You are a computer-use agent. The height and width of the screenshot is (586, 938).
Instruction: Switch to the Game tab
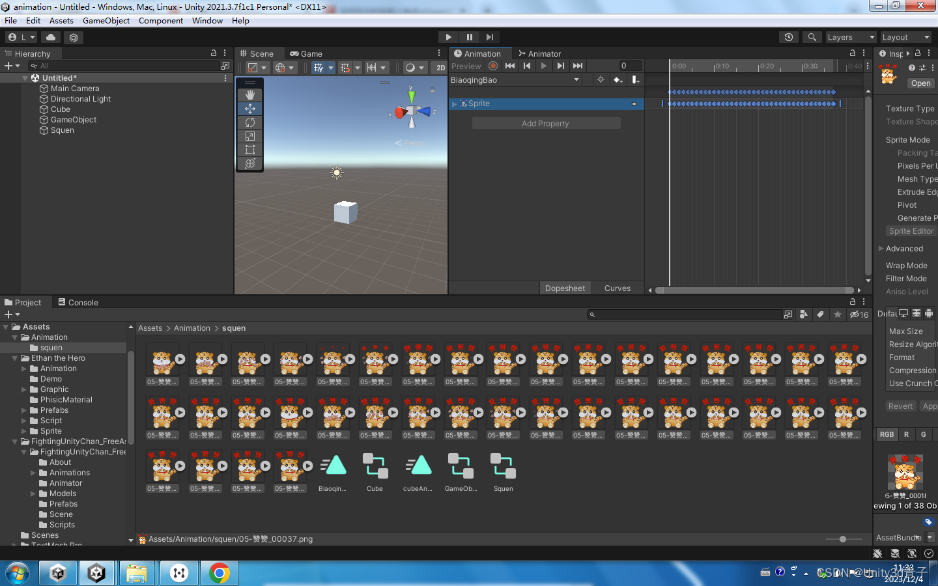[306, 53]
